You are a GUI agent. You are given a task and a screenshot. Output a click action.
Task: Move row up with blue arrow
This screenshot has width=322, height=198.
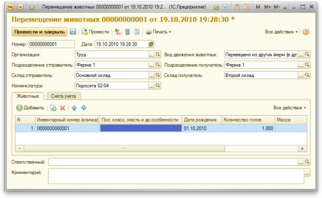click(74, 108)
